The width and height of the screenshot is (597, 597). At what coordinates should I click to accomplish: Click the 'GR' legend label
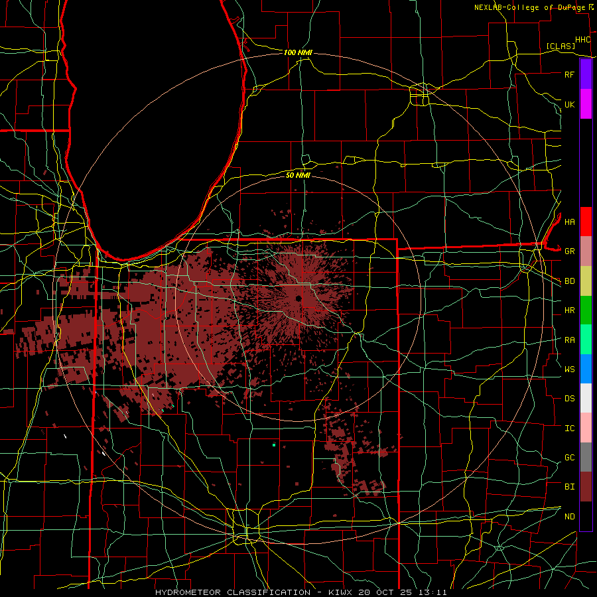(569, 251)
